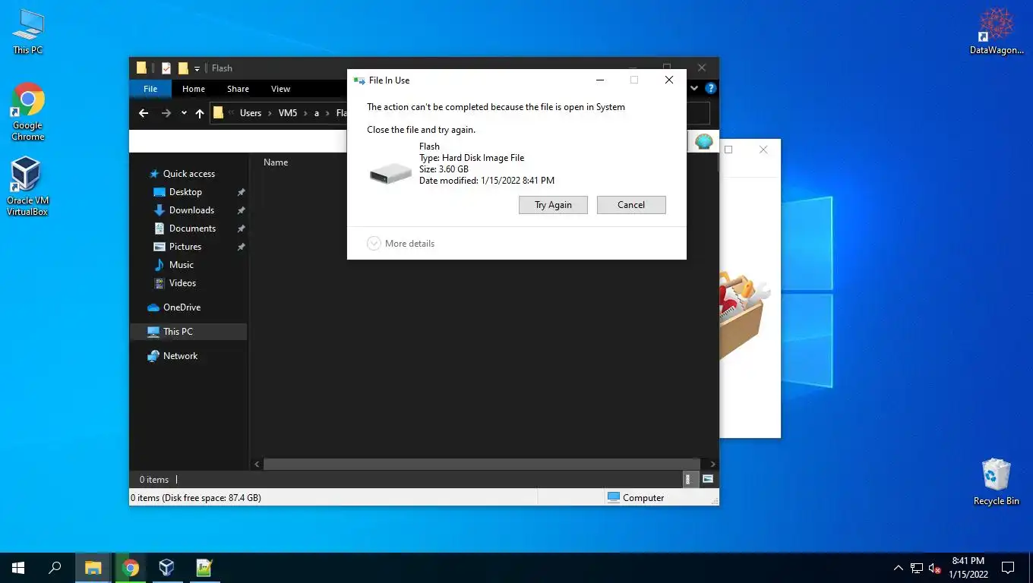Image resolution: width=1033 pixels, height=583 pixels.
Task: Go back in File Explorer
Action: tap(144, 113)
